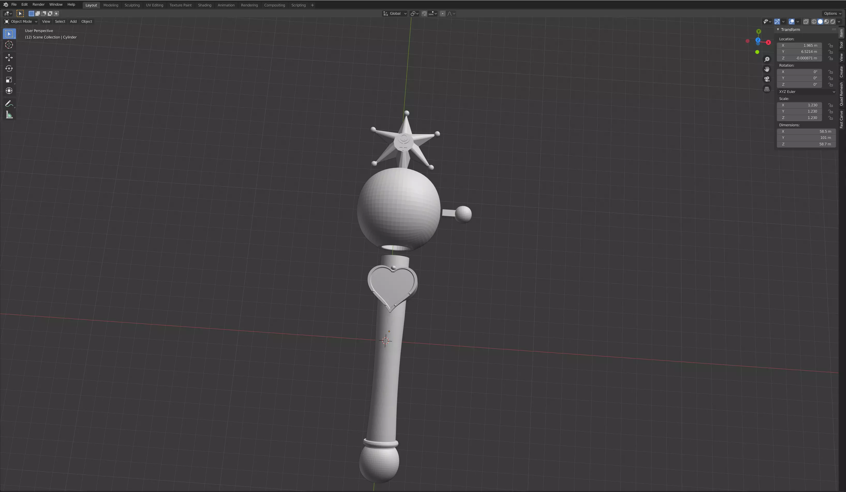Collapse the Transform panel
846x492 pixels.
point(778,29)
